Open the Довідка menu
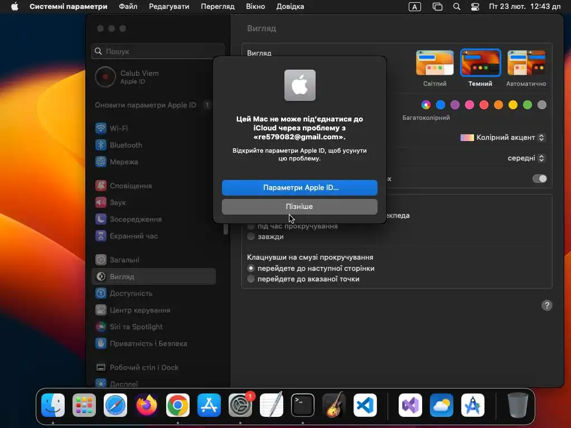The height and width of the screenshot is (428, 571). pos(290,7)
